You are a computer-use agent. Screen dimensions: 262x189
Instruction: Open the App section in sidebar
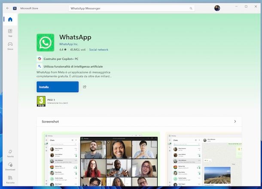tap(10, 33)
